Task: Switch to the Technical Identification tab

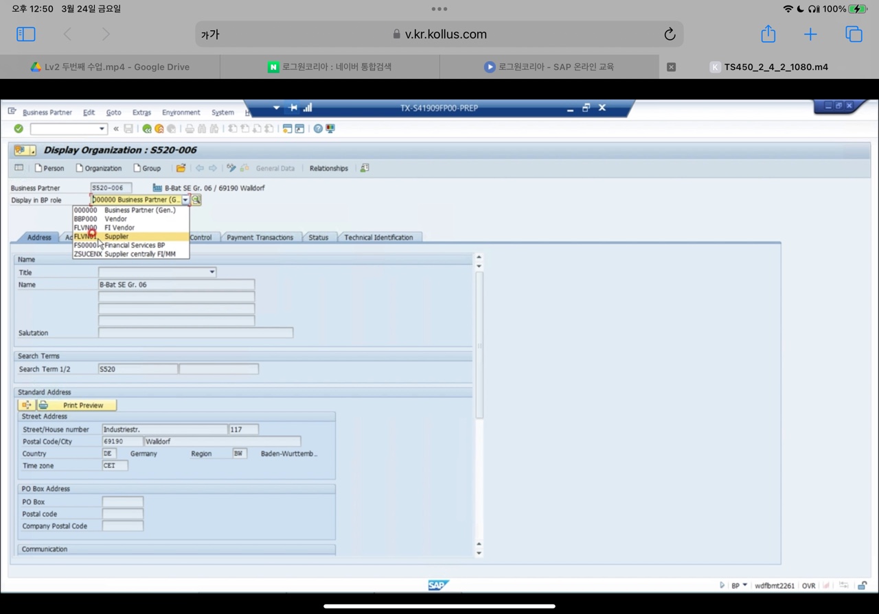Action: point(378,237)
